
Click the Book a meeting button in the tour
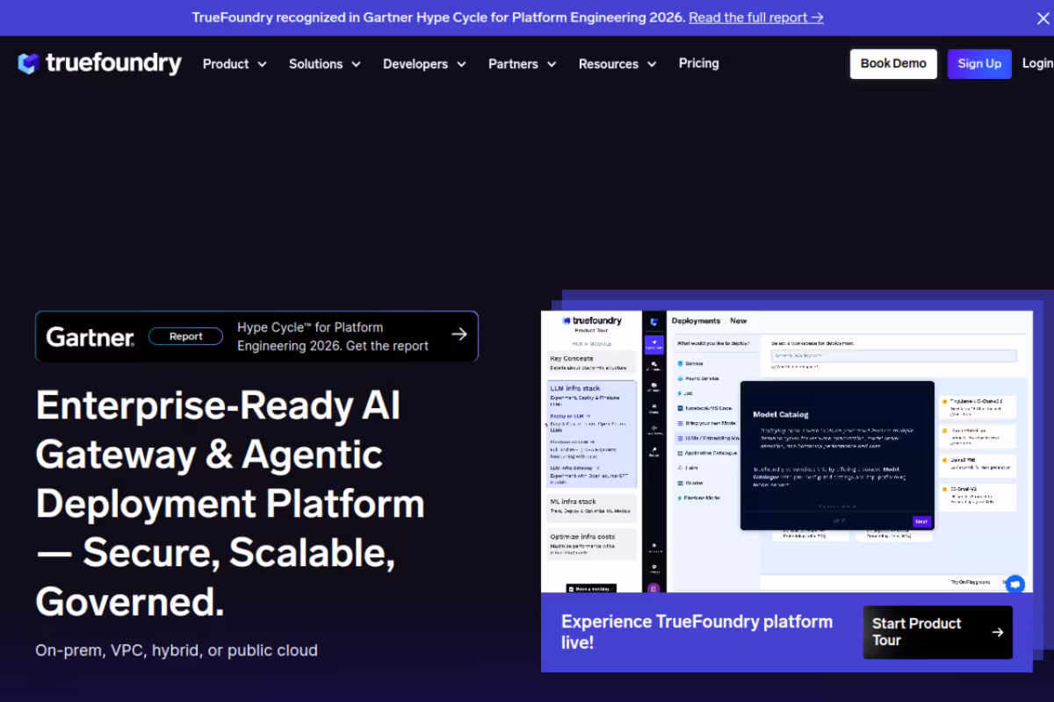590,589
